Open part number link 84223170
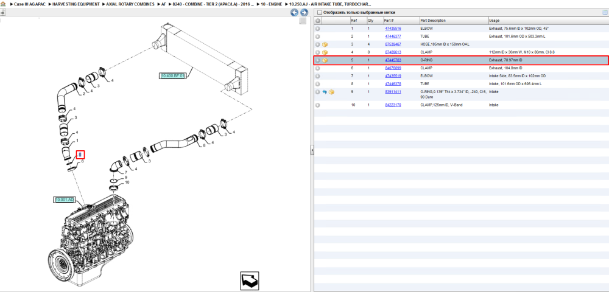609x292 pixels. point(393,105)
